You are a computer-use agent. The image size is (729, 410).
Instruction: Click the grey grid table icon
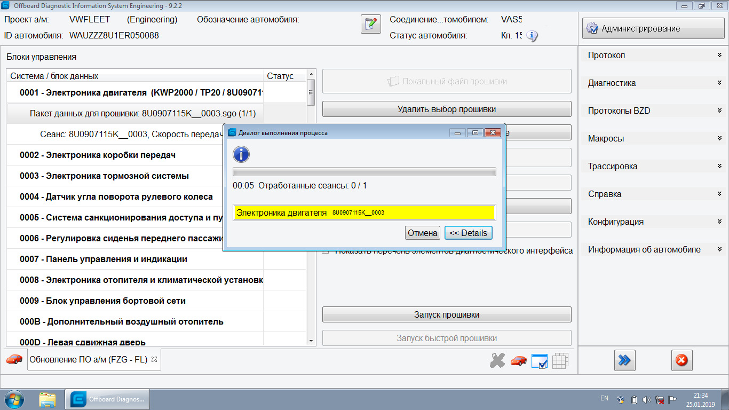pyautogui.click(x=560, y=361)
